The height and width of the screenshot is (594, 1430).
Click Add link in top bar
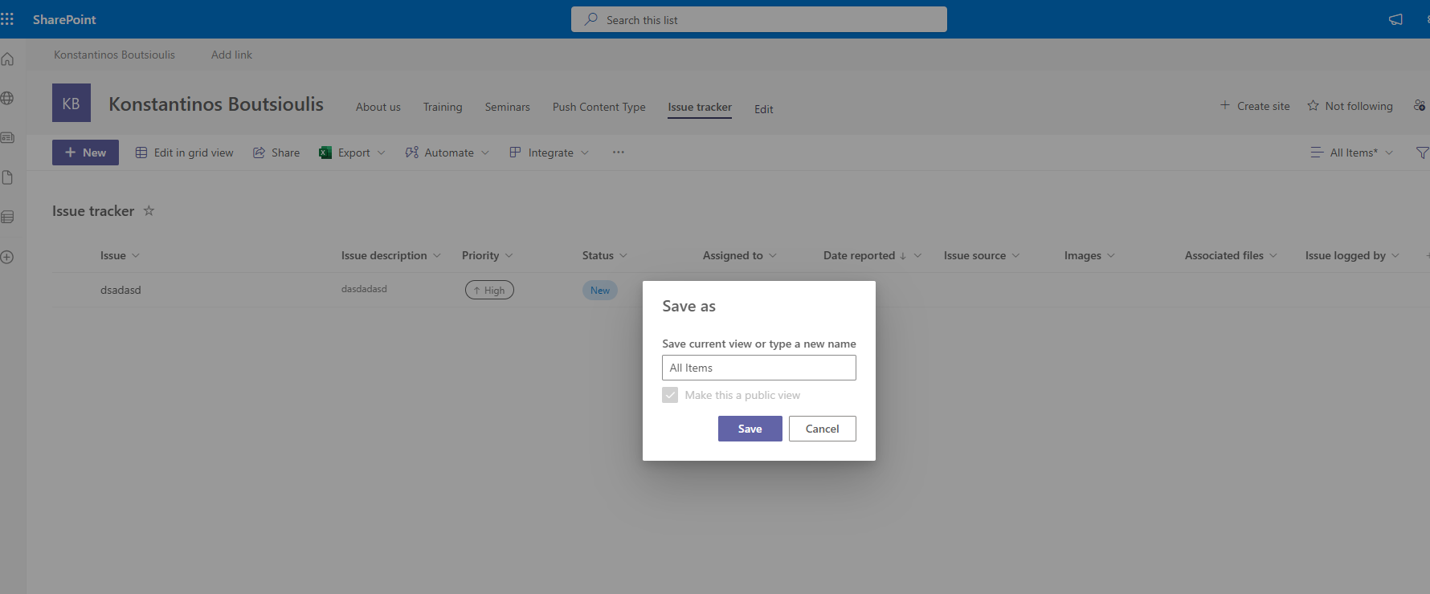pos(231,55)
